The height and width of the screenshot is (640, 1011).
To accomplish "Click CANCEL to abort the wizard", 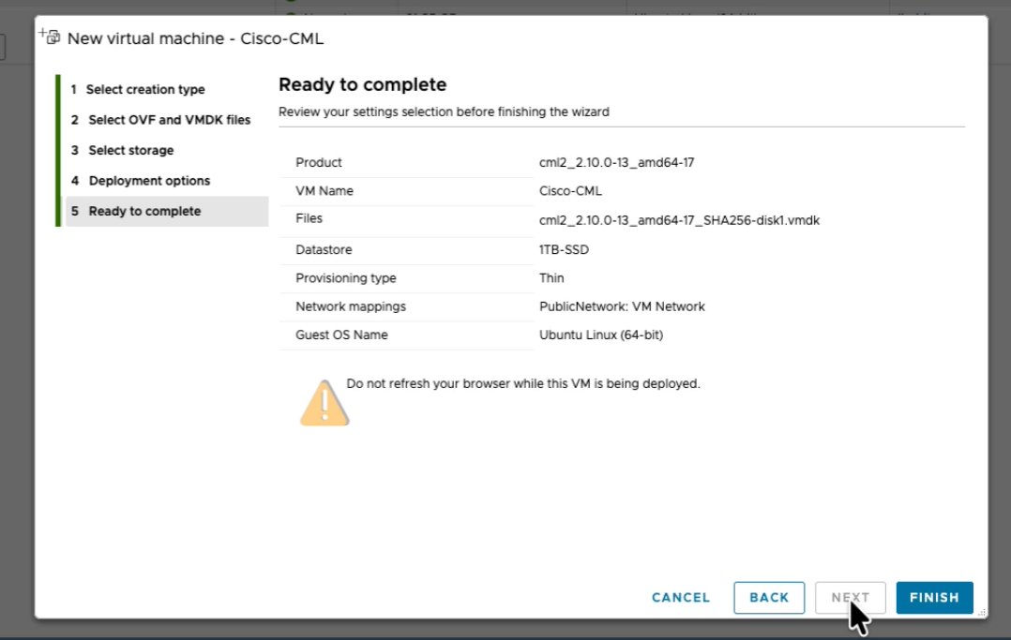I will 681,598.
